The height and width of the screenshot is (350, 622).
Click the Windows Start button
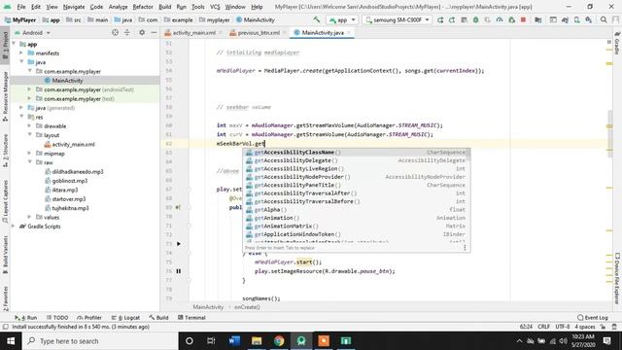coord(11,341)
